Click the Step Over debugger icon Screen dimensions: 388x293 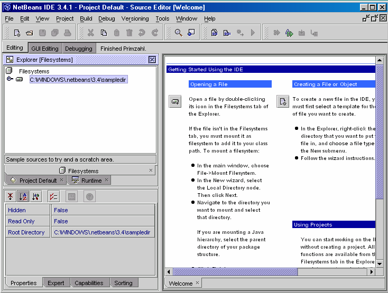coord(315,33)
